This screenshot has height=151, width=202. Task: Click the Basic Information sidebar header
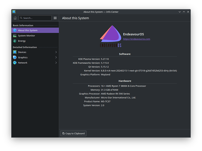23,25
